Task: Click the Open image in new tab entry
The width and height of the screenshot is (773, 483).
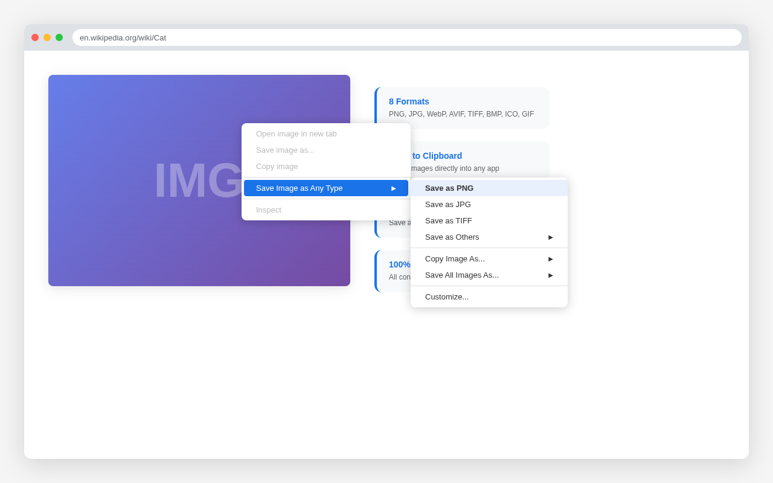Action: [x=326, y=133]
